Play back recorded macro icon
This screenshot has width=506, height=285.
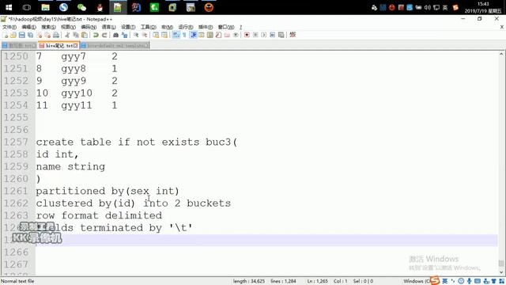264,35
